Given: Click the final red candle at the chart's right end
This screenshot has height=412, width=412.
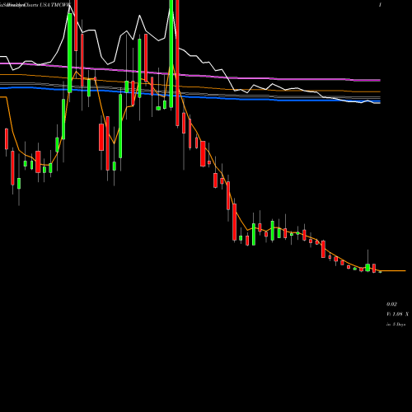Looking at the screenshot, I should coord(374,268).
